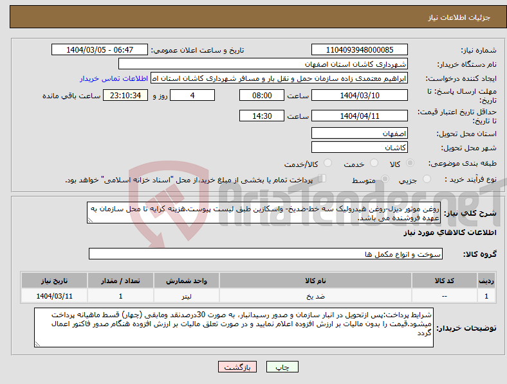Click the resize handle of description textarea

[90, 220]
